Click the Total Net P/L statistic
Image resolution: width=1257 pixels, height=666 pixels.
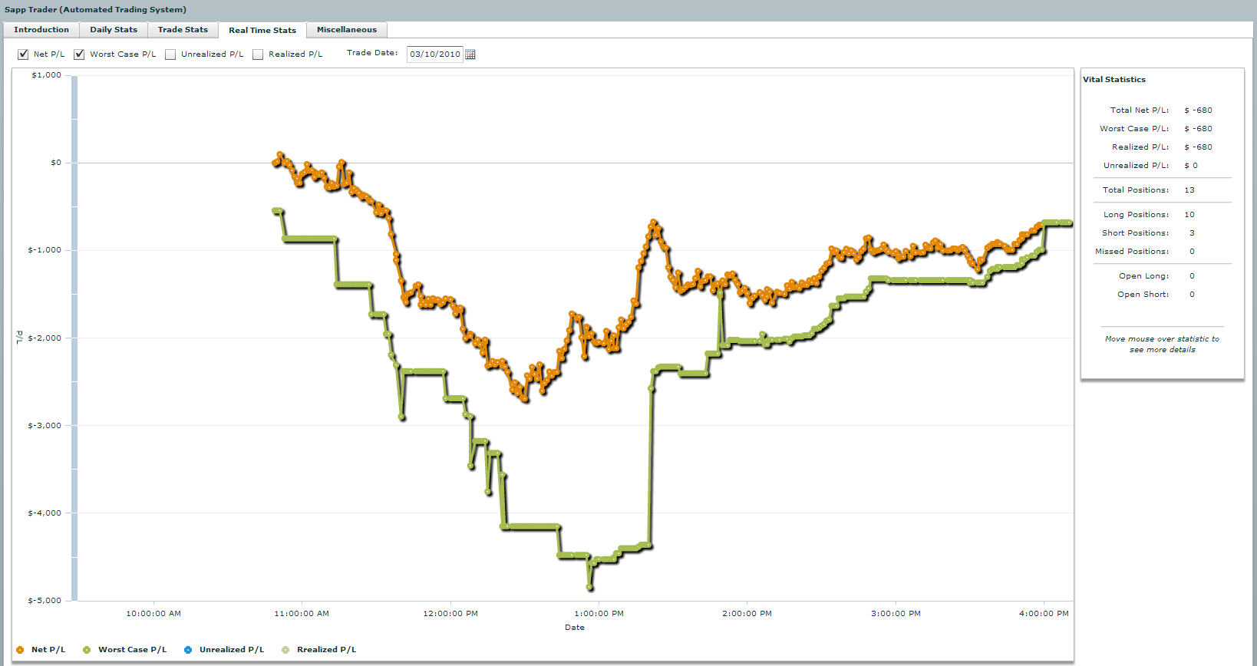coord(1162,110)
